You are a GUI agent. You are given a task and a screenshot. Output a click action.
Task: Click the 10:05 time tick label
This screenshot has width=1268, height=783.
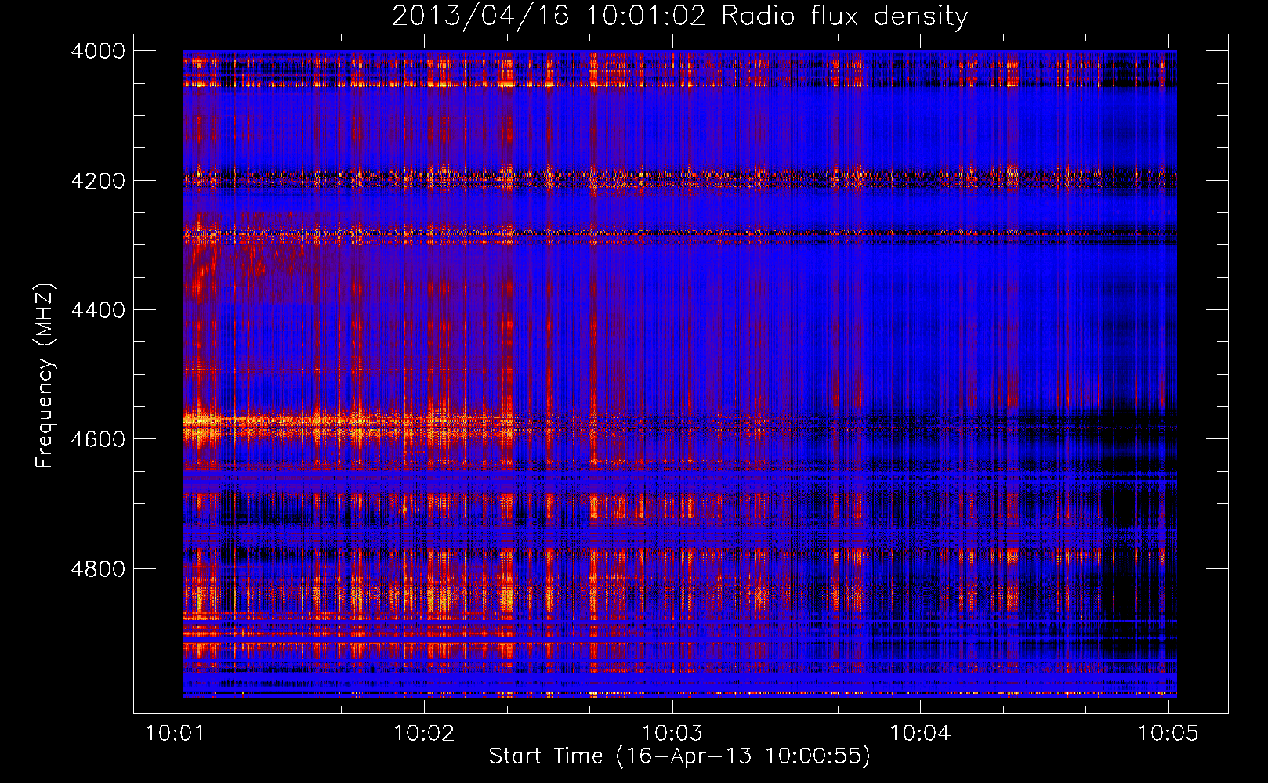click(1168, 733)
